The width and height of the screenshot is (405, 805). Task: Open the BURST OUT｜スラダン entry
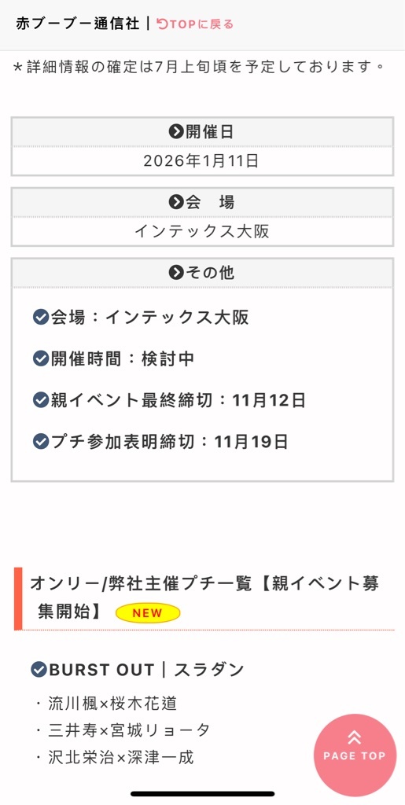coord(138,670)
